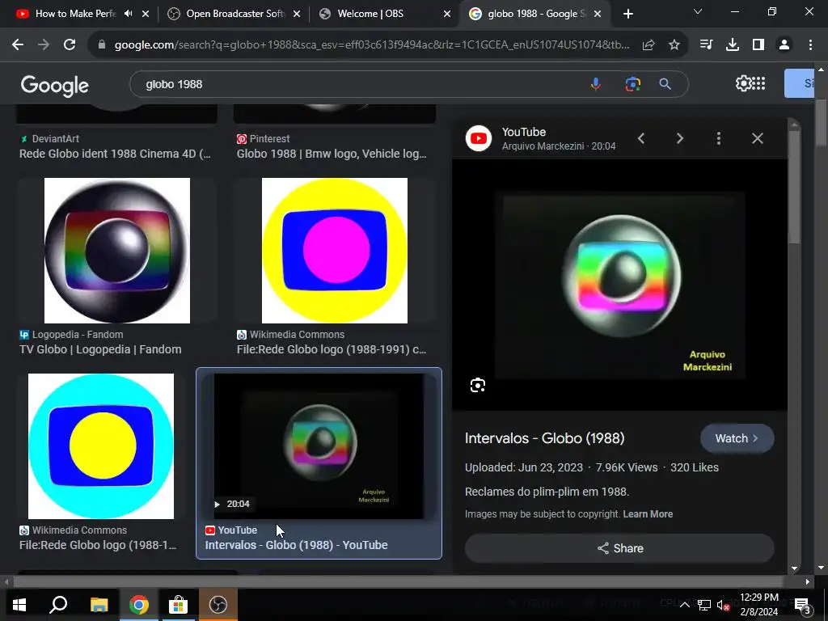The image size is (828, 621).
Task: Open the notification center icon
Action: [803, 606]
